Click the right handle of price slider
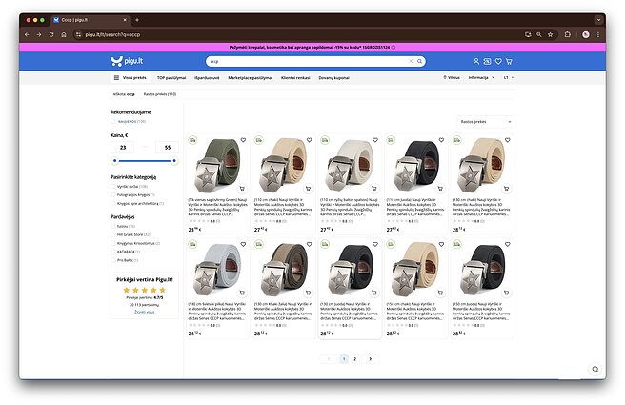 point(173,161)
